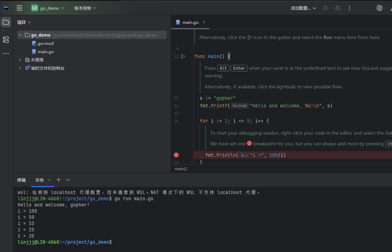Click the gutter run icon beside func main

click(183, 56)
